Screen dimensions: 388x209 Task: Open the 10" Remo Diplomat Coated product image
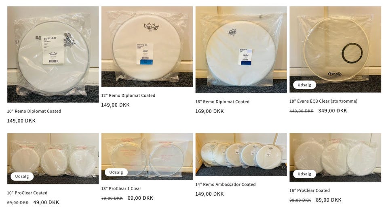pos(53,55)
